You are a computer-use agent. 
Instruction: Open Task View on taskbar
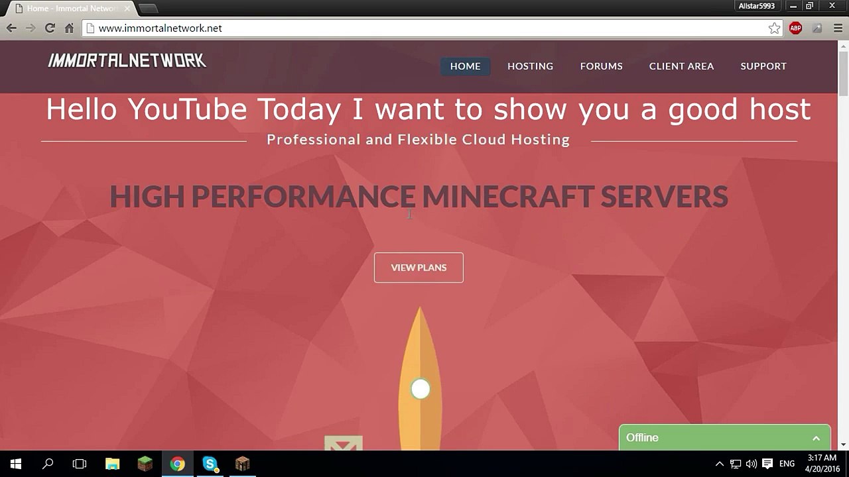(x=80, y=464)
